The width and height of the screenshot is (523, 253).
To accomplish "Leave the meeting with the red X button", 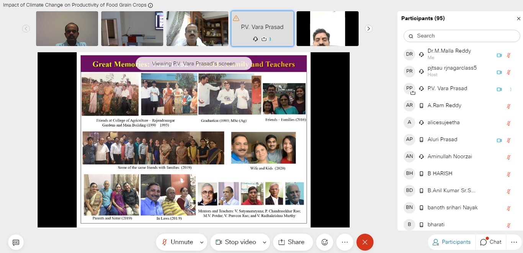I will click(x=365, y=242).
